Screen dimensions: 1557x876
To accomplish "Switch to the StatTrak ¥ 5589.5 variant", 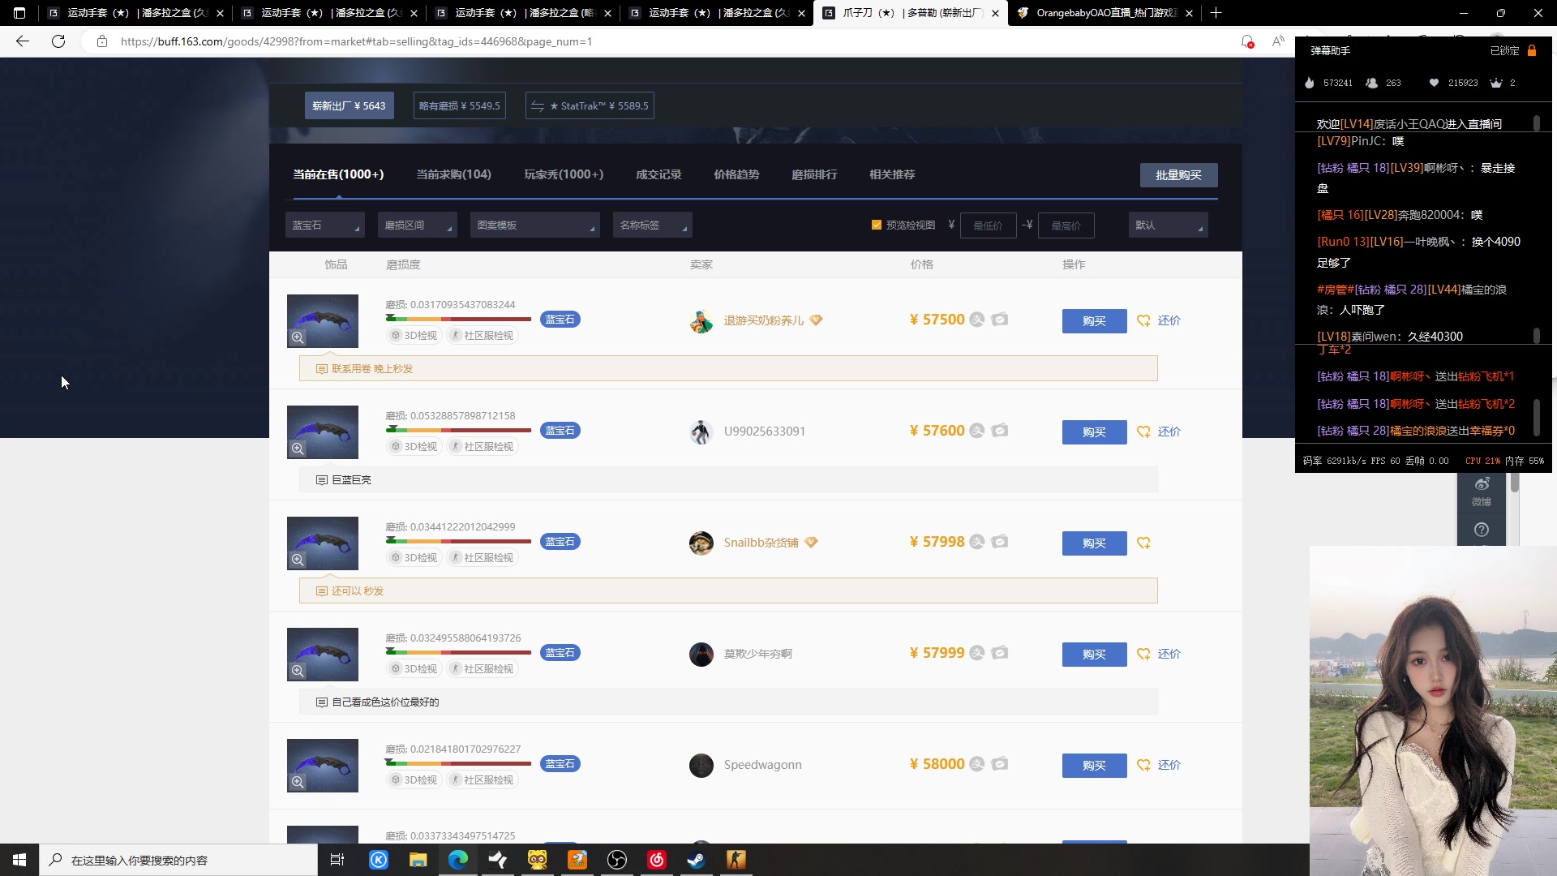I will 590,105.
